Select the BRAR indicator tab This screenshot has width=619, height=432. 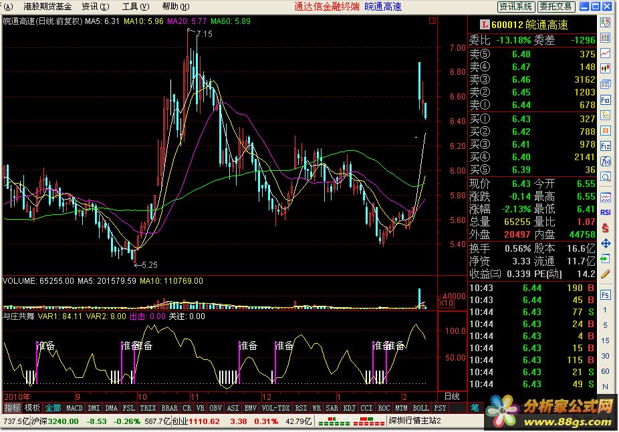170,408
